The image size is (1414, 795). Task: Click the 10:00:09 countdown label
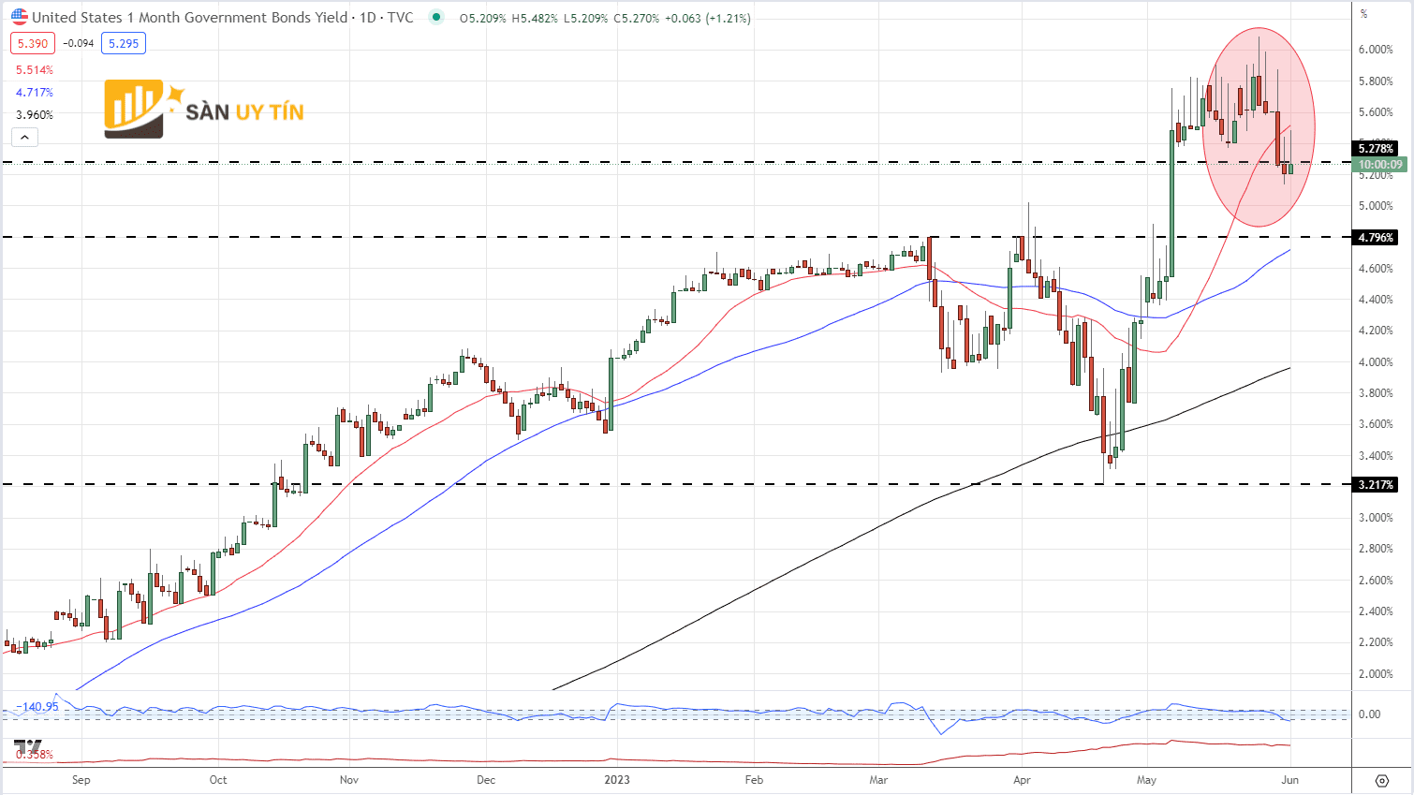[1380, 164]
